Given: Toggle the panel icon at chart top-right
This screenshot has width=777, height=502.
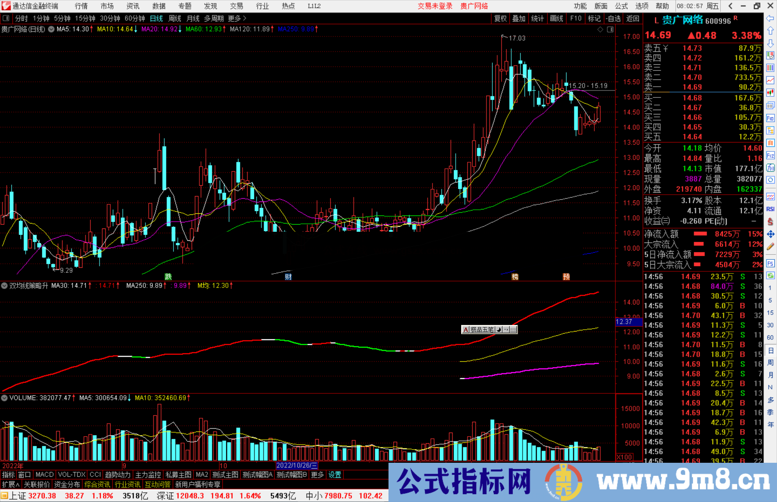Looking at the screenshot, I should [610, 30].
